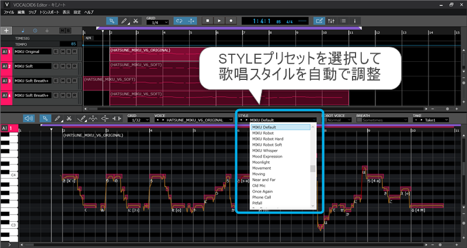Select the arrow tool in piano roll toolbar

tap(46, 118)
